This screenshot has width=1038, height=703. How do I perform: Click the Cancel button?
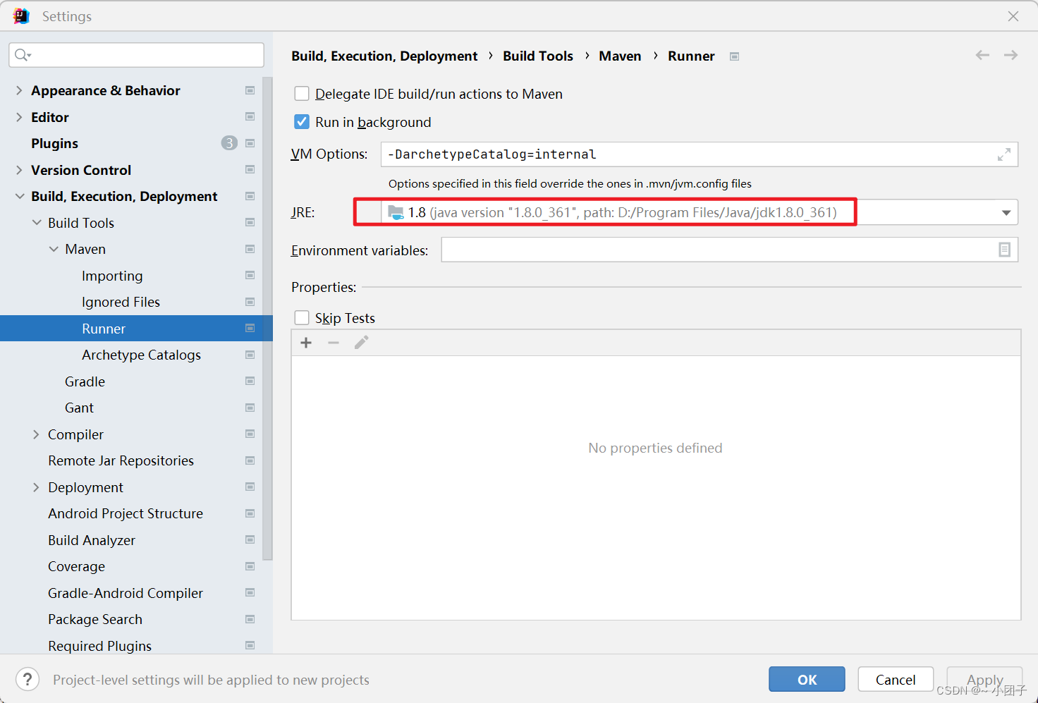tap(896, 679)
